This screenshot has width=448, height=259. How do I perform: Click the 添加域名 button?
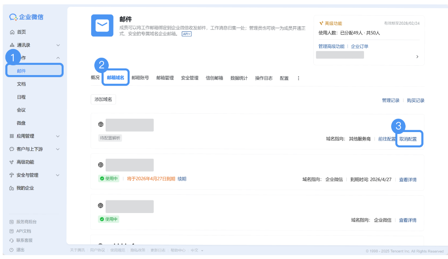click(103, 99)
